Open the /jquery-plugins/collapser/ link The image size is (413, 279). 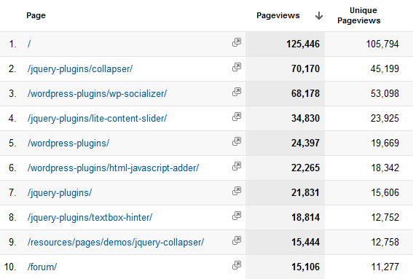(x=80, y=69)
